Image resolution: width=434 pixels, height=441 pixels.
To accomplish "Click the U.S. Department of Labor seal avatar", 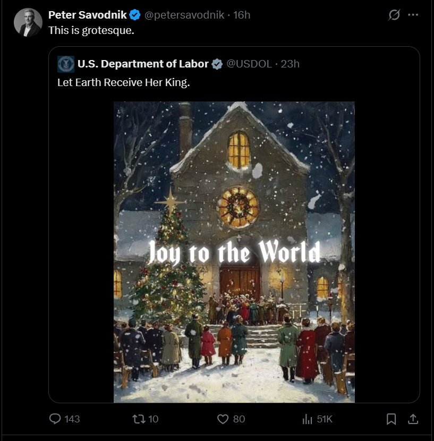I will point(66,64).
